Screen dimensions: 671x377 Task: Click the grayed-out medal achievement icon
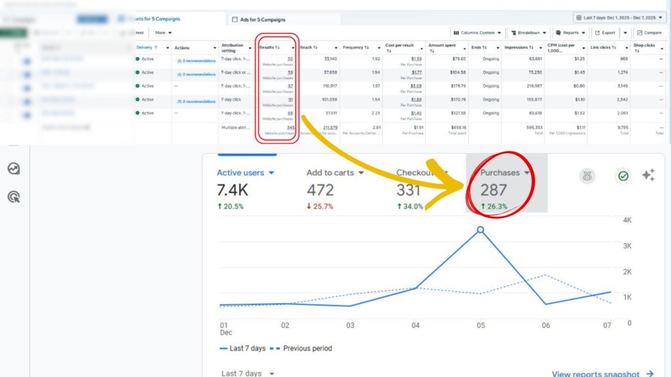587,175
